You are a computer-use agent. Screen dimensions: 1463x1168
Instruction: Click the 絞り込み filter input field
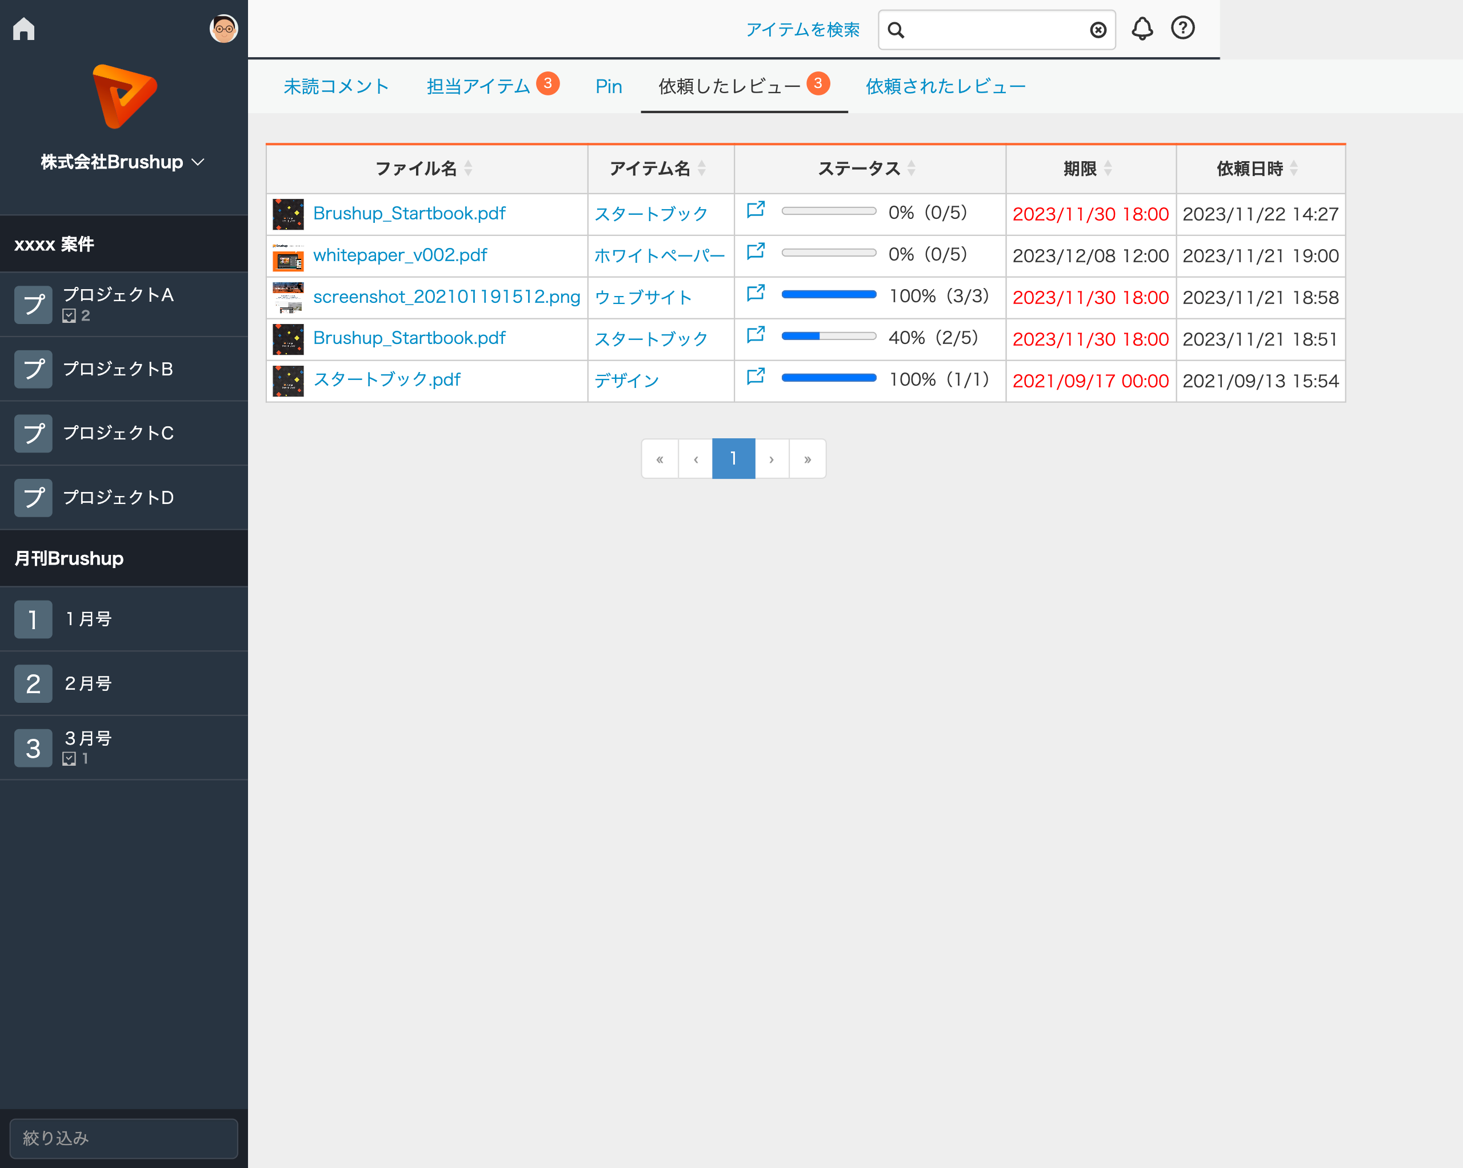click(x=123, y=1138)
